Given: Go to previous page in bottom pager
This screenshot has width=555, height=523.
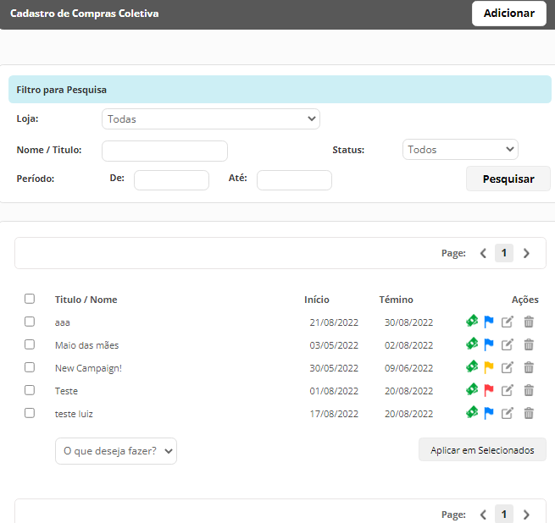Looking at the screenshot, I should pos(483,515).
